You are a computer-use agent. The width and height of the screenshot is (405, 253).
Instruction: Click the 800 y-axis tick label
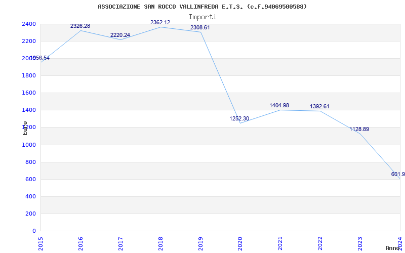point(30,162)
